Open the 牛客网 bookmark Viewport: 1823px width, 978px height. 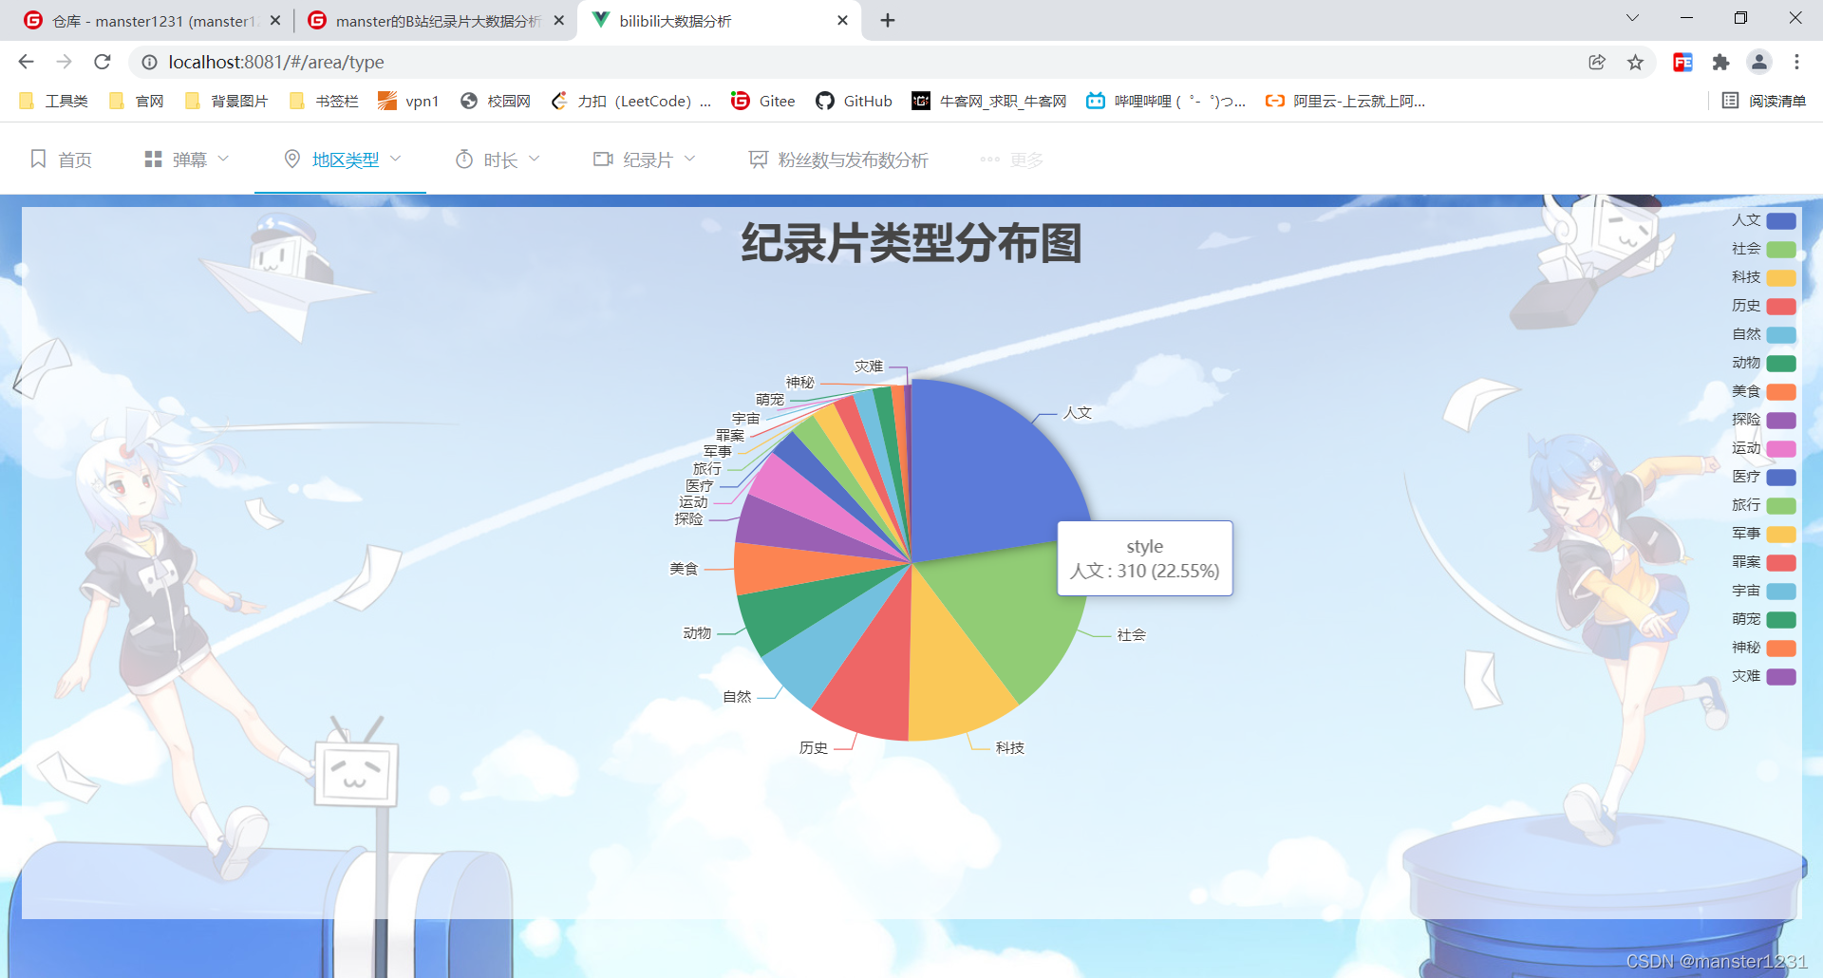[x=989, y=101]
